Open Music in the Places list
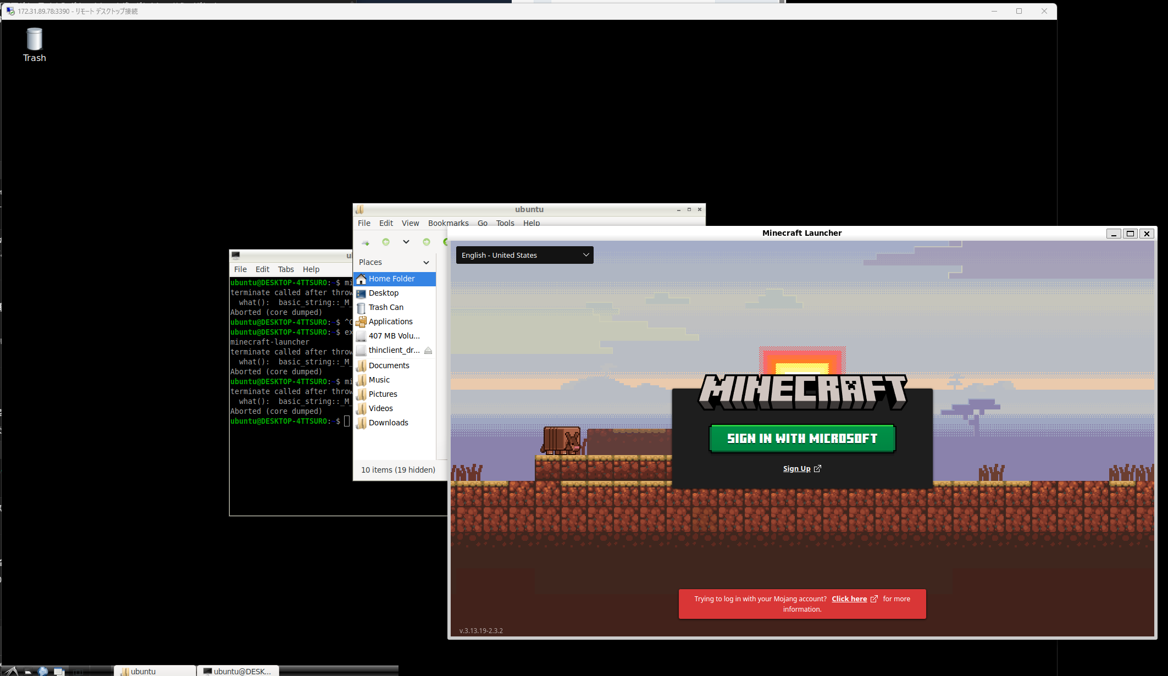The height and width of the screenshot is (676, 1168). tap(395, 380)
